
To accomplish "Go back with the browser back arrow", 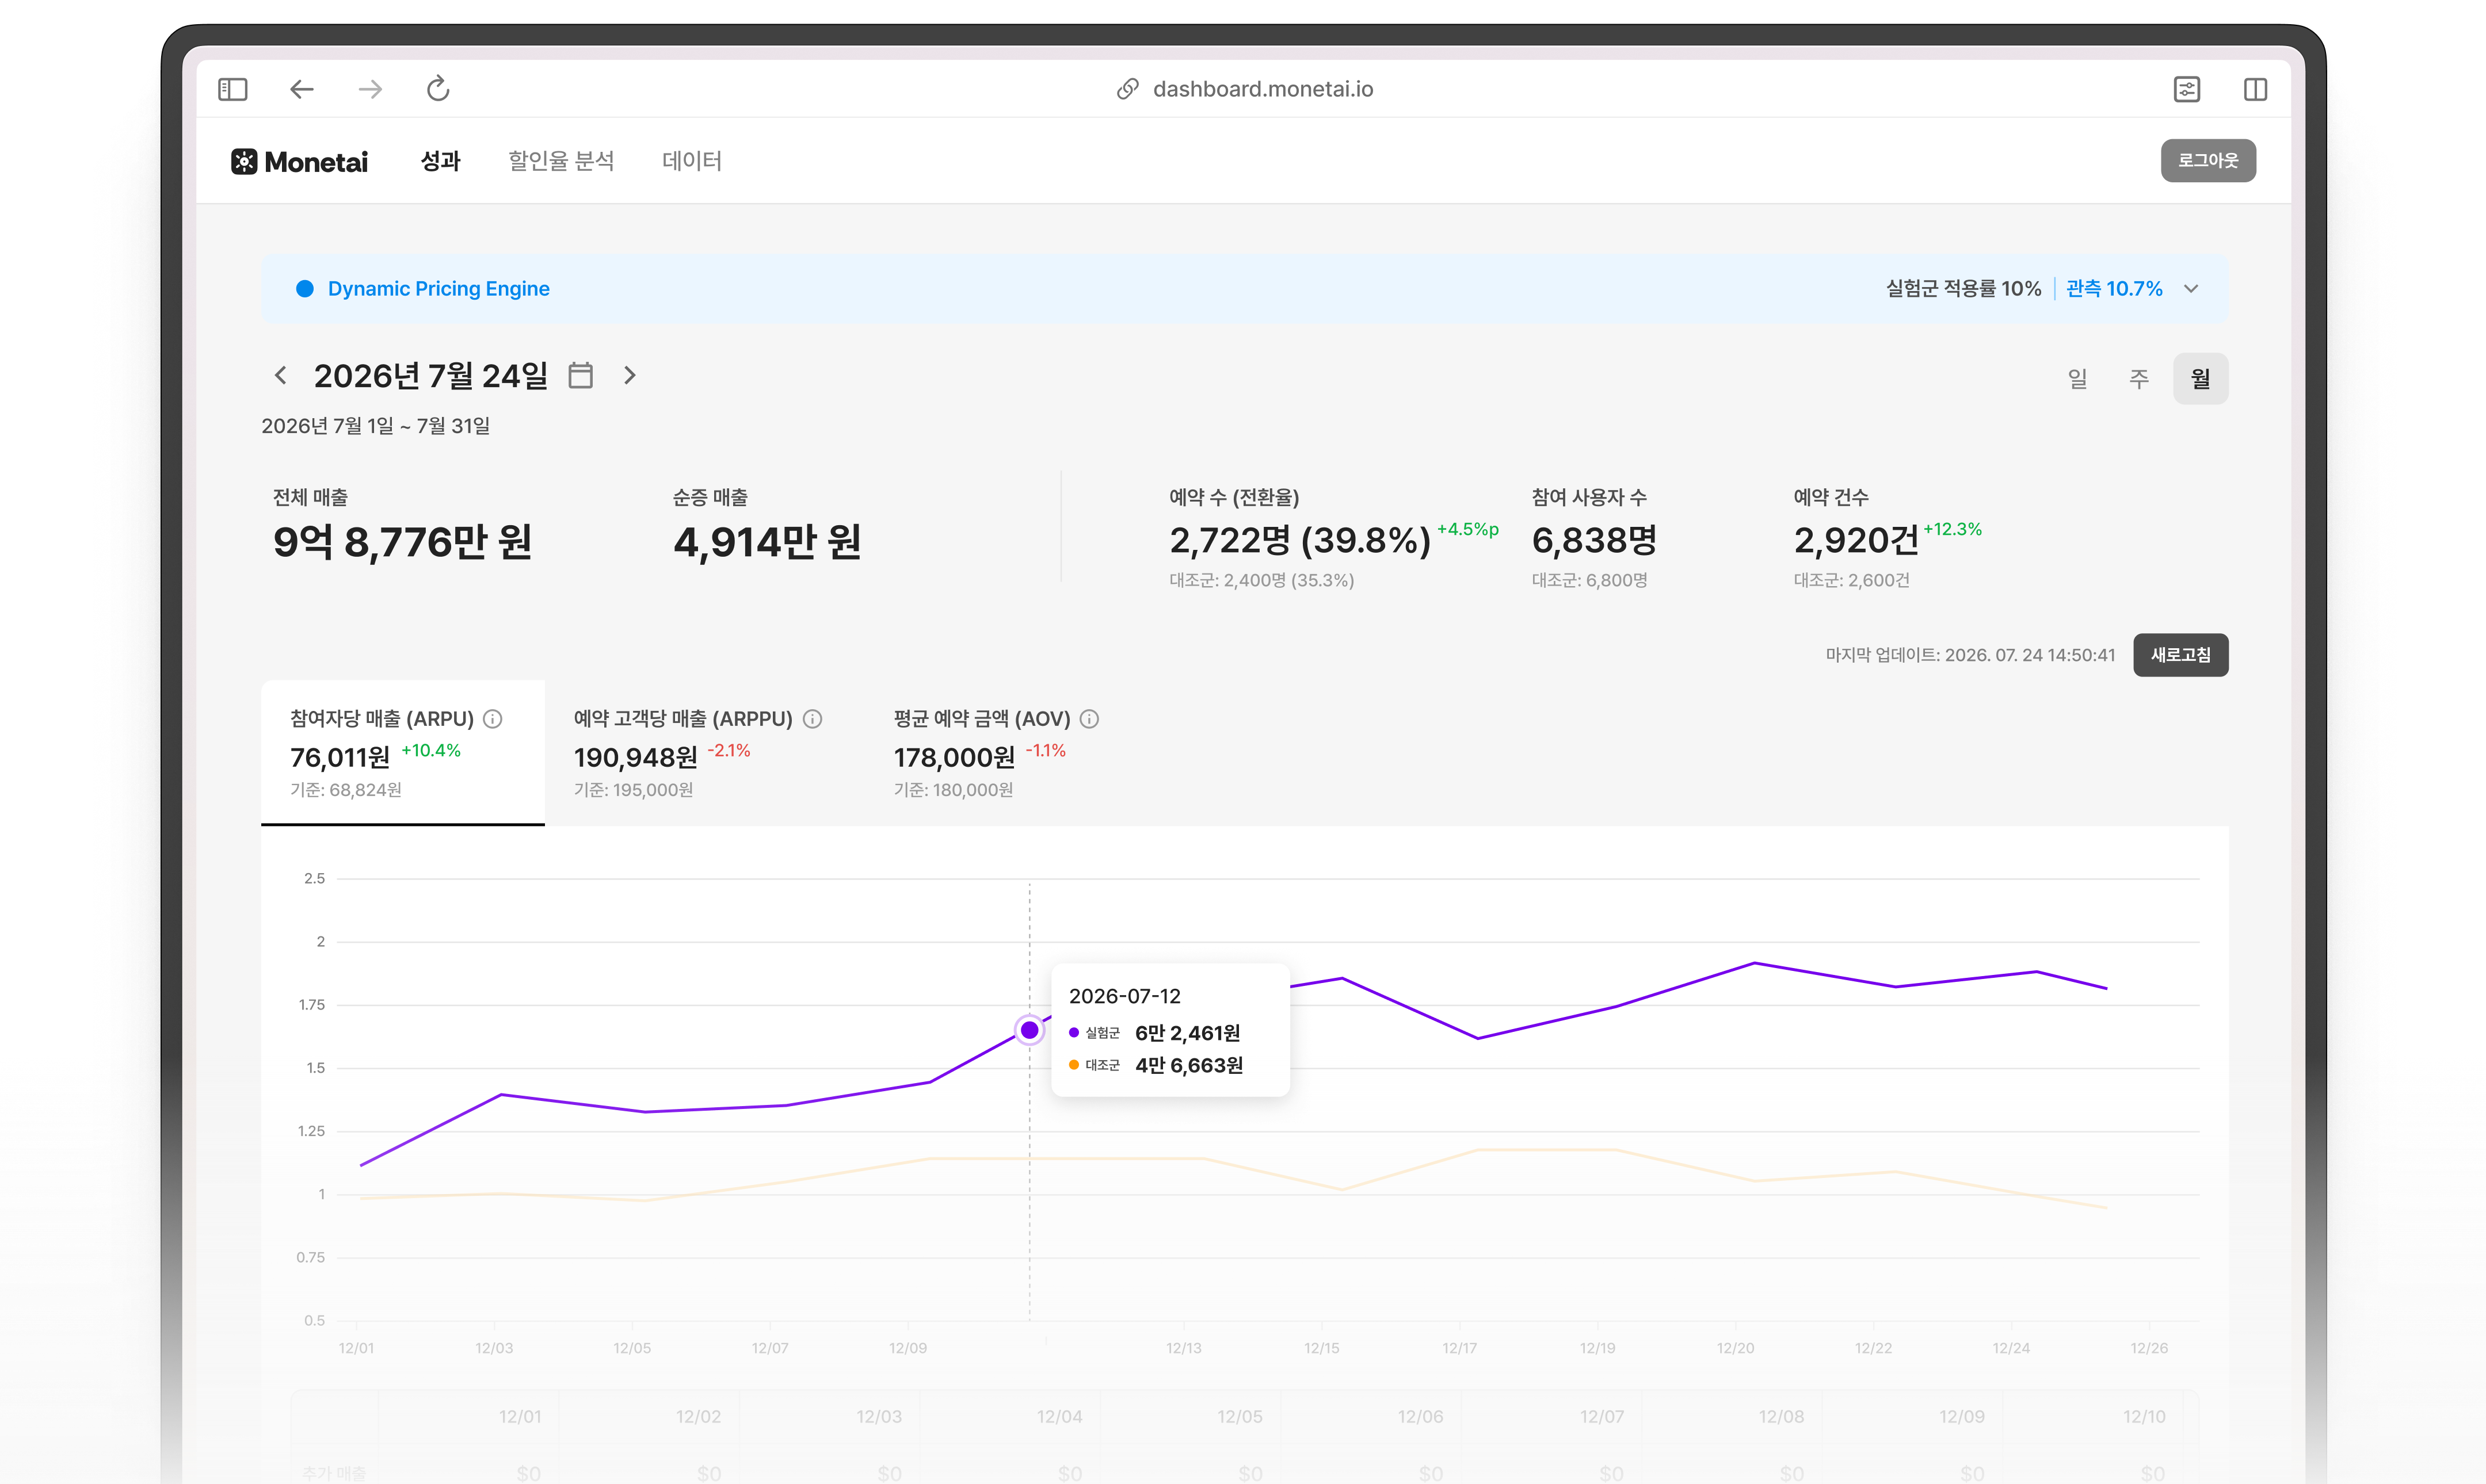I will pos(301,89).
